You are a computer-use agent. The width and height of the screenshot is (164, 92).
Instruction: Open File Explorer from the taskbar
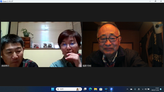click(96, 89)
